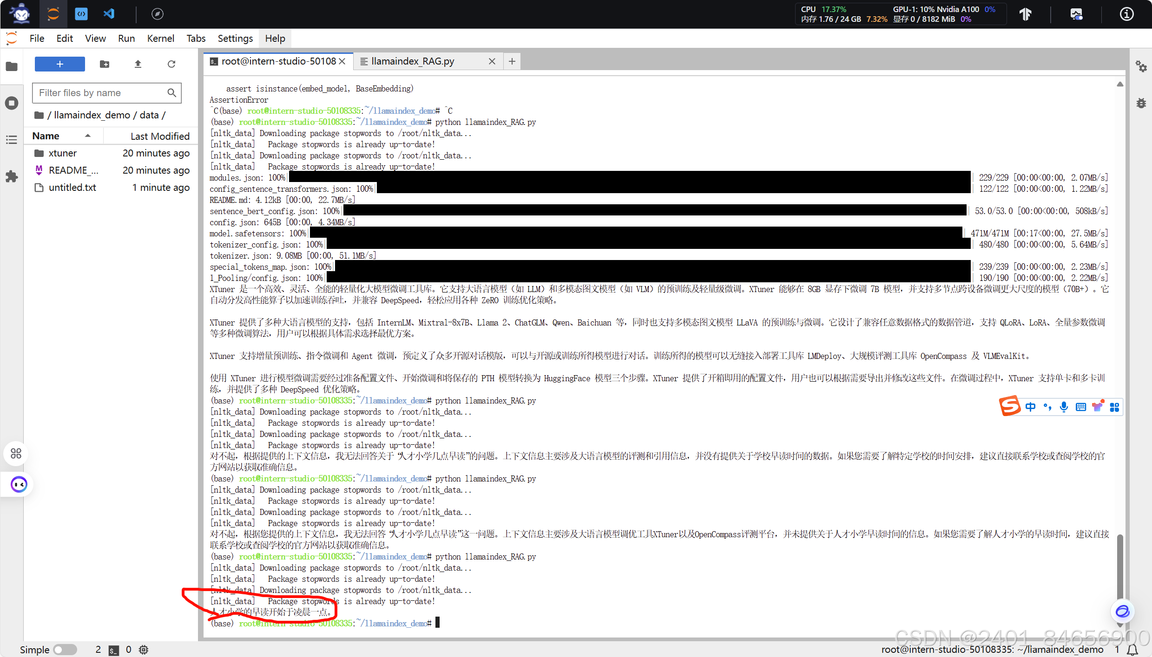Screen dimensions: 1152x657
Task: Click the terminal vertical scrollbar
Action: (1119, 566)
